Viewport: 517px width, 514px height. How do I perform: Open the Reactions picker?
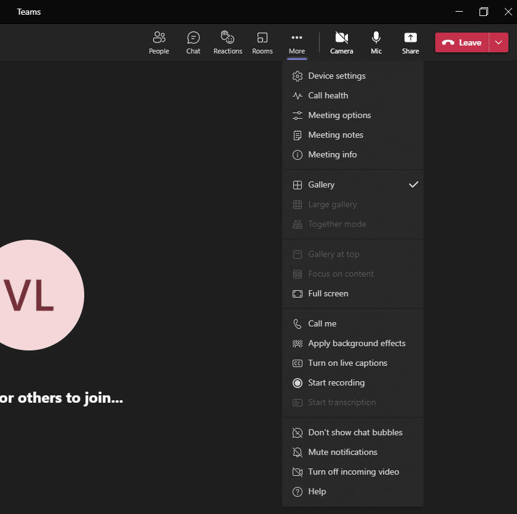click(x=227, y=42)
